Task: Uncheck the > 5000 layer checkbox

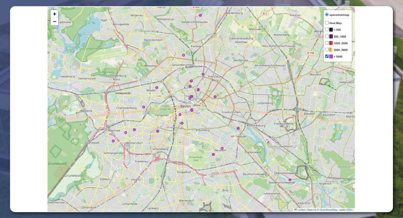Action: pos(327,56)
